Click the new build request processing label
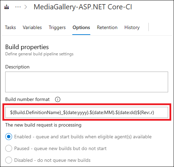The width and height of the screenshot is (174, 167). [43, 125]
